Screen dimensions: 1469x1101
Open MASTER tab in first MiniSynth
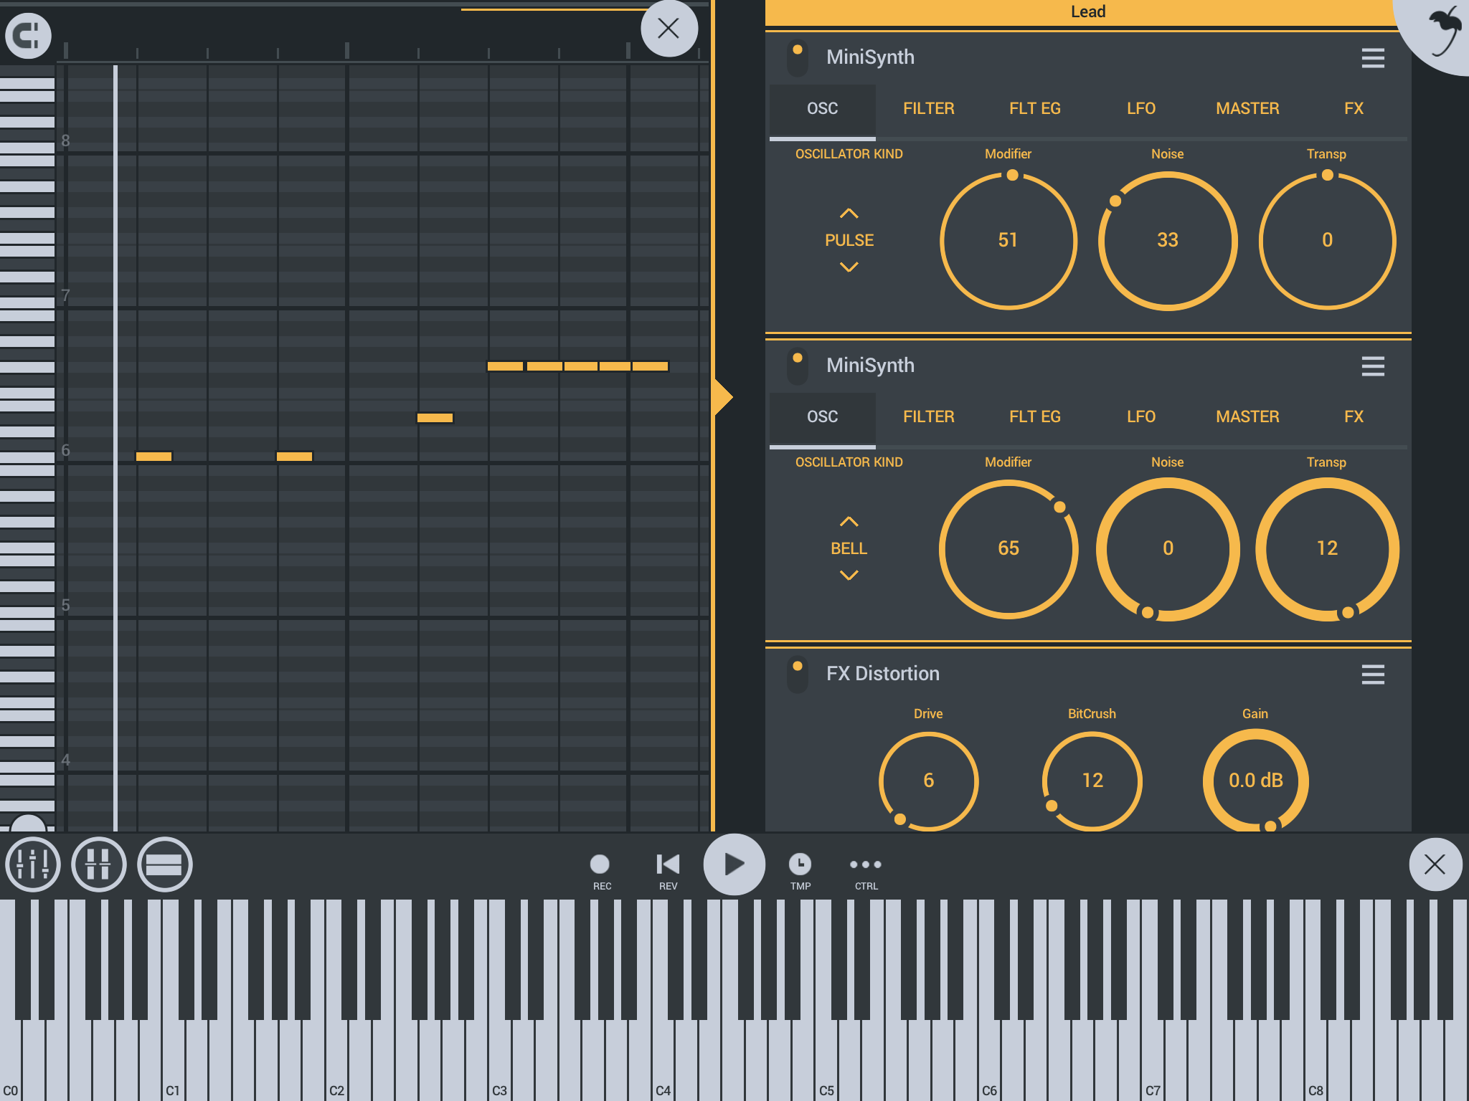pyautogui.click(x=1247, y=109)
